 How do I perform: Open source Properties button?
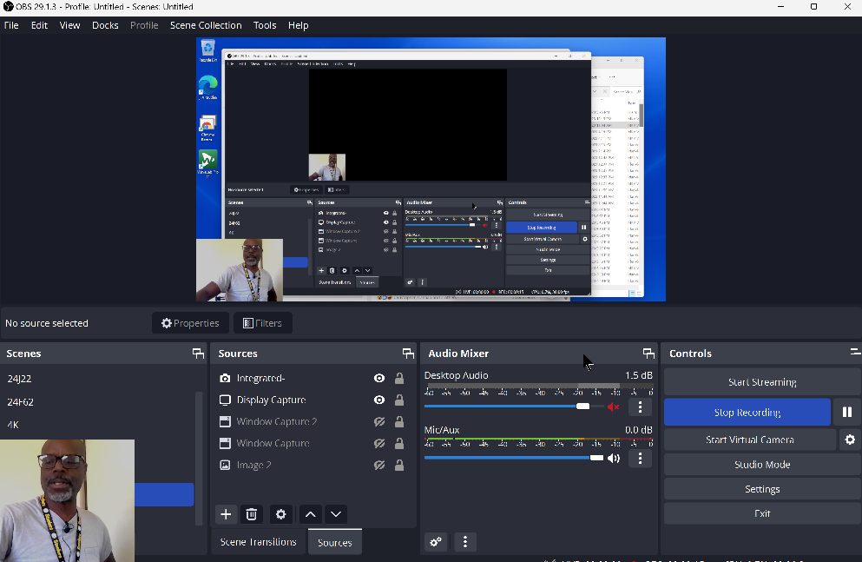pos(190,323)
